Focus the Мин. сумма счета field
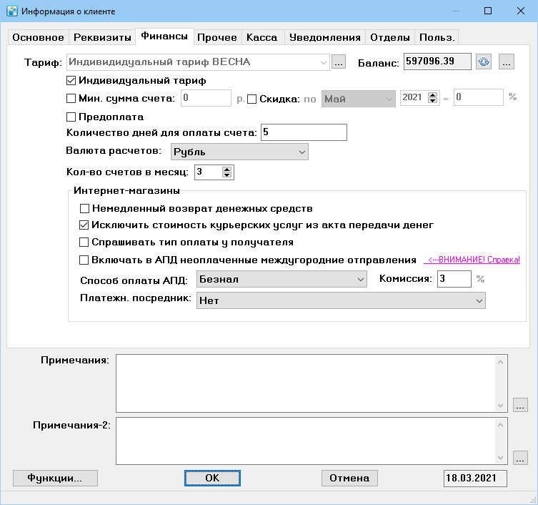The height and width of the screenshot is (505, 538). [206, 98]
